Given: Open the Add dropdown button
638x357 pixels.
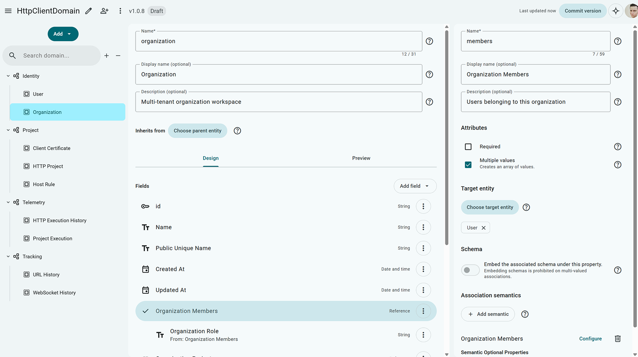Looking at the screenshot, I should (63, 34).
